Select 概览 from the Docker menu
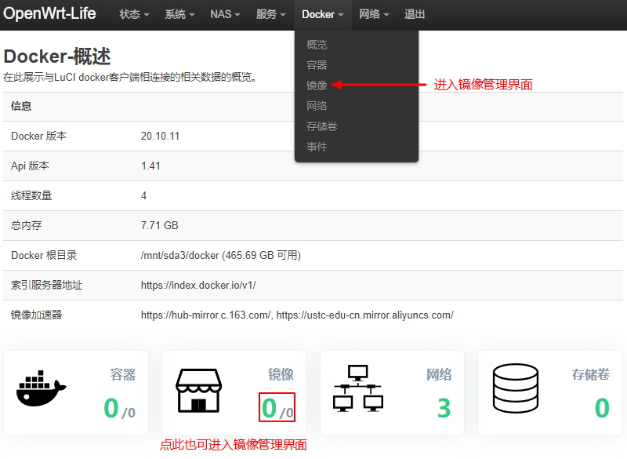Screen dimensions: 627x459 317,45
